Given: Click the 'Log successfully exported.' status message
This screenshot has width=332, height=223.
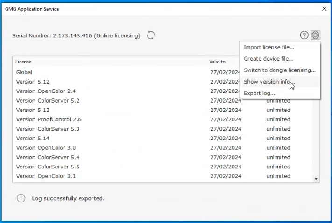Looking at the screenshot, I should [x=68, y=198].
